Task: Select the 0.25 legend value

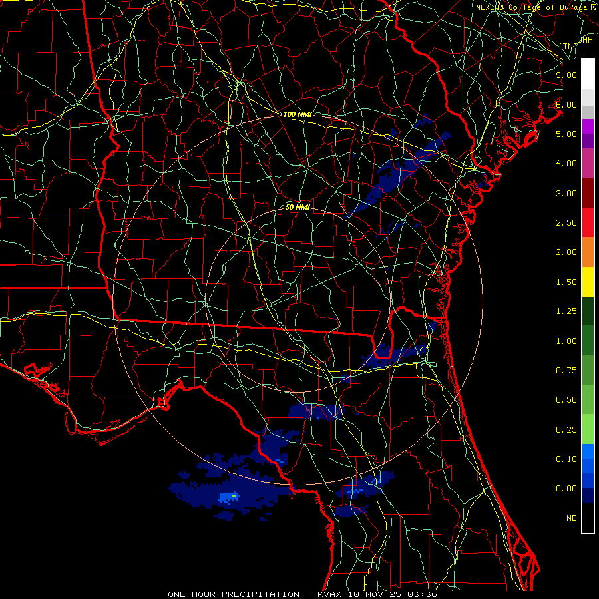Action: point(566,430)
